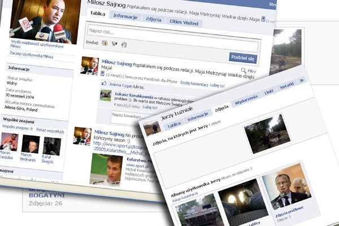Viewport: 339px width, 226px height.
Task: Open 'Zdjęcia profilowe' album thumbnail
Action: click(287, 186)
